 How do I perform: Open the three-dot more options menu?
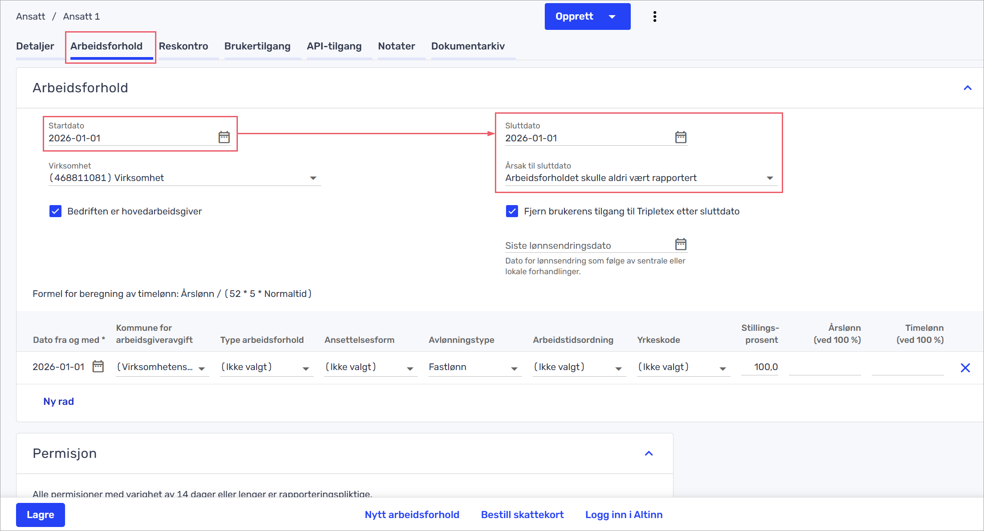point(654,16)
